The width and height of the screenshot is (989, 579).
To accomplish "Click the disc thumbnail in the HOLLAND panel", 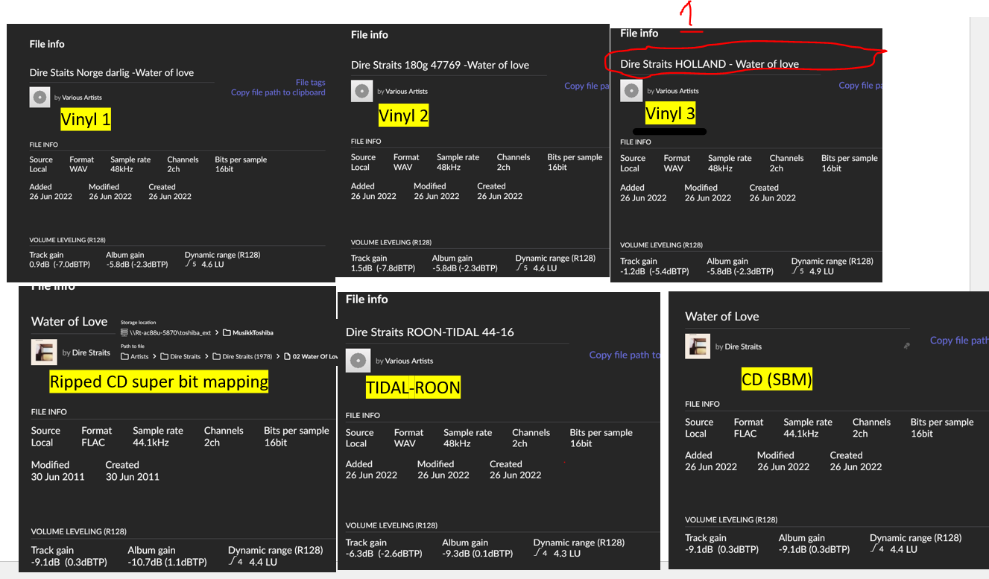I will coord(631,91).
